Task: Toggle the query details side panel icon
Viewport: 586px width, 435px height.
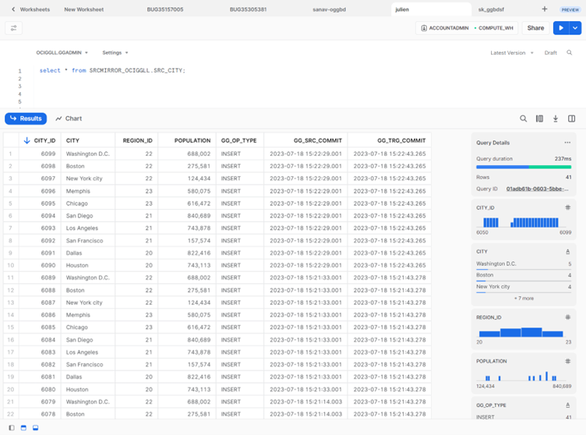Action: click(x=572, y=119)
